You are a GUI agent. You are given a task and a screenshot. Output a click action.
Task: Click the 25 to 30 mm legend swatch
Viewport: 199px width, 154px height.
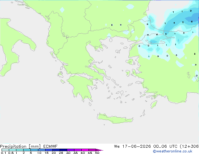[x=63, y=150]
